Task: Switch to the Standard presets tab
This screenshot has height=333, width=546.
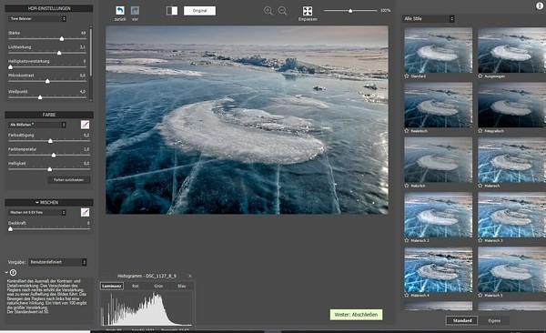Action: 462,320
